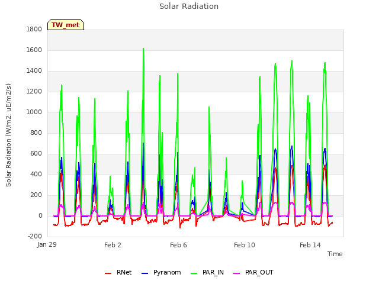This screenshot has height=284, width=379.
Task: Click the -200 y-axis tick label
Action: (x=35, y=236)
